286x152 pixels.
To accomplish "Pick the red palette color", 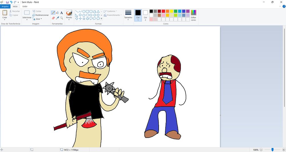I will coord(163,11).
